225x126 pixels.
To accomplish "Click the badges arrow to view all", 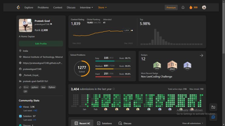I will click(x=201, y=55).
